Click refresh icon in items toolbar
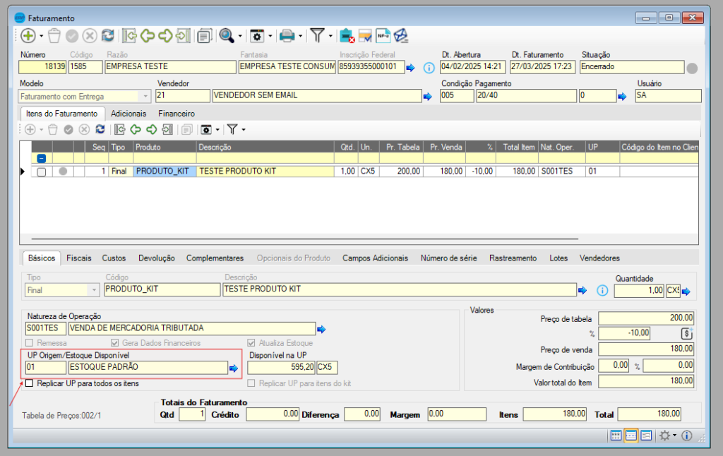Image resolution: width=723 pixels, height=456 pixels. pyautogui.click(x=100, y=130)
